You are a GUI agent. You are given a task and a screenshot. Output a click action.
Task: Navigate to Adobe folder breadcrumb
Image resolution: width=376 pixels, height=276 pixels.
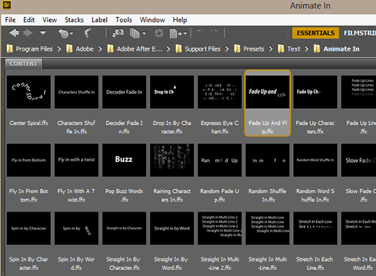point(80,49)
